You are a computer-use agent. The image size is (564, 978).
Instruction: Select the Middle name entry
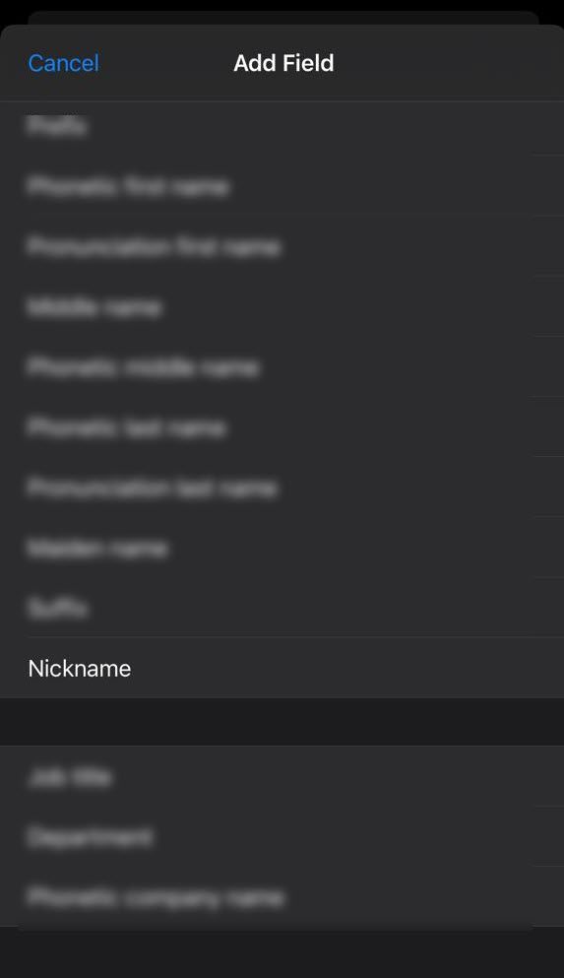[x=282, y=307]
